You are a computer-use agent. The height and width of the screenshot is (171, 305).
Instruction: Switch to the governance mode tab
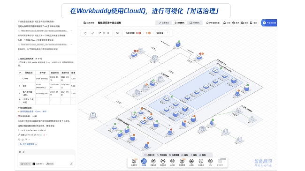179,23
